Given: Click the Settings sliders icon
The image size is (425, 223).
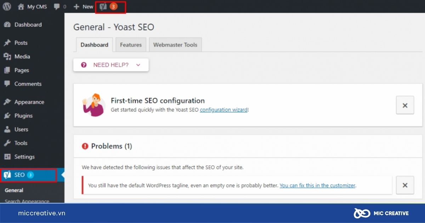Looking at the screenshot, I should [7, 157].
